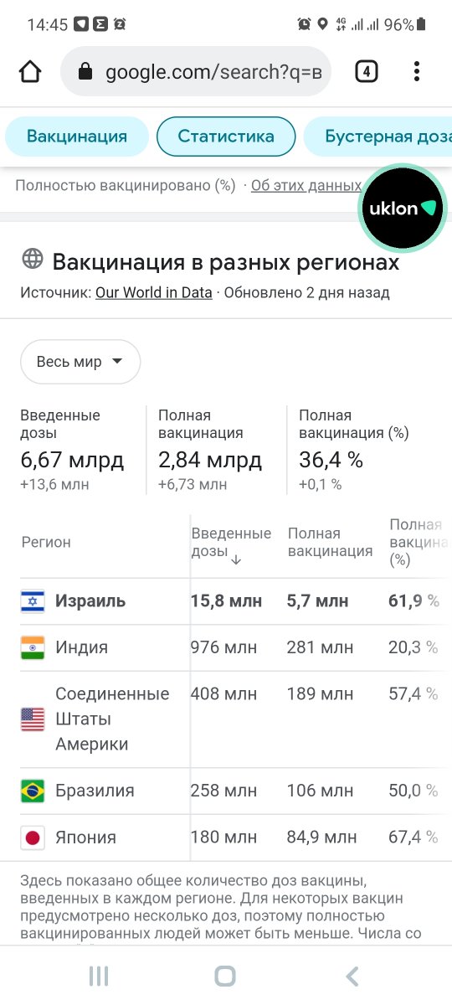The image size is (452, 1005).
Task: Tap the floating uklon bubble
Action: pyautogui.click(x=403, y=208)
